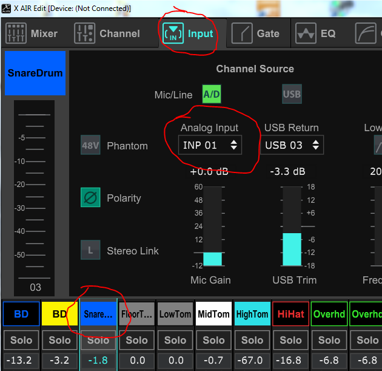Click the channel 03 level meter
The image size is (382, 371).
[x=34, y=197]
